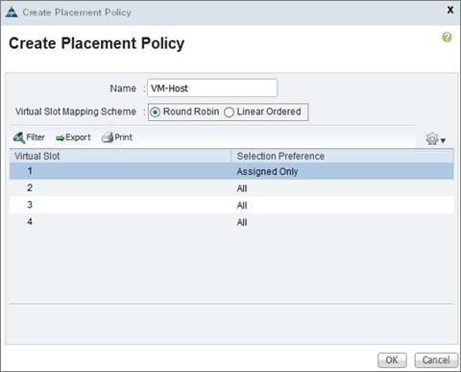Open the All preference for slot 3
The width and height of the screenshot is (461, 372).
(242, 206)
